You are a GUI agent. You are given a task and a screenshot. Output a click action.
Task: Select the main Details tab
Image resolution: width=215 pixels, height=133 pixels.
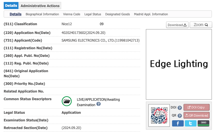pyautogui.click(x=11, y=6)
